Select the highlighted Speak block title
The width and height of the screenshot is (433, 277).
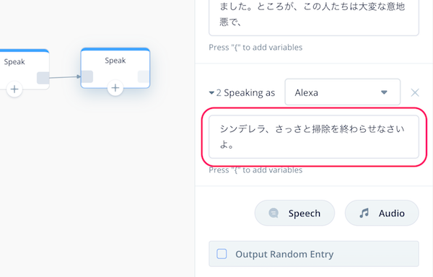[115, 61]
